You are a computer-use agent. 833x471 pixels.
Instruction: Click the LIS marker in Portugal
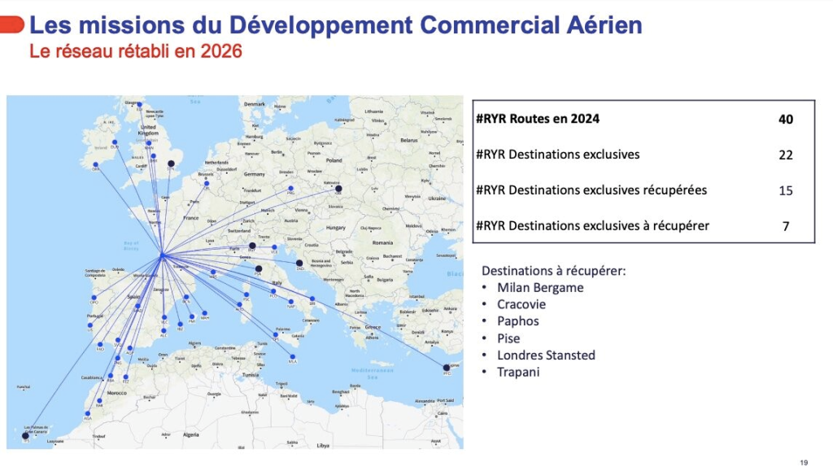[x=90, y=323]
